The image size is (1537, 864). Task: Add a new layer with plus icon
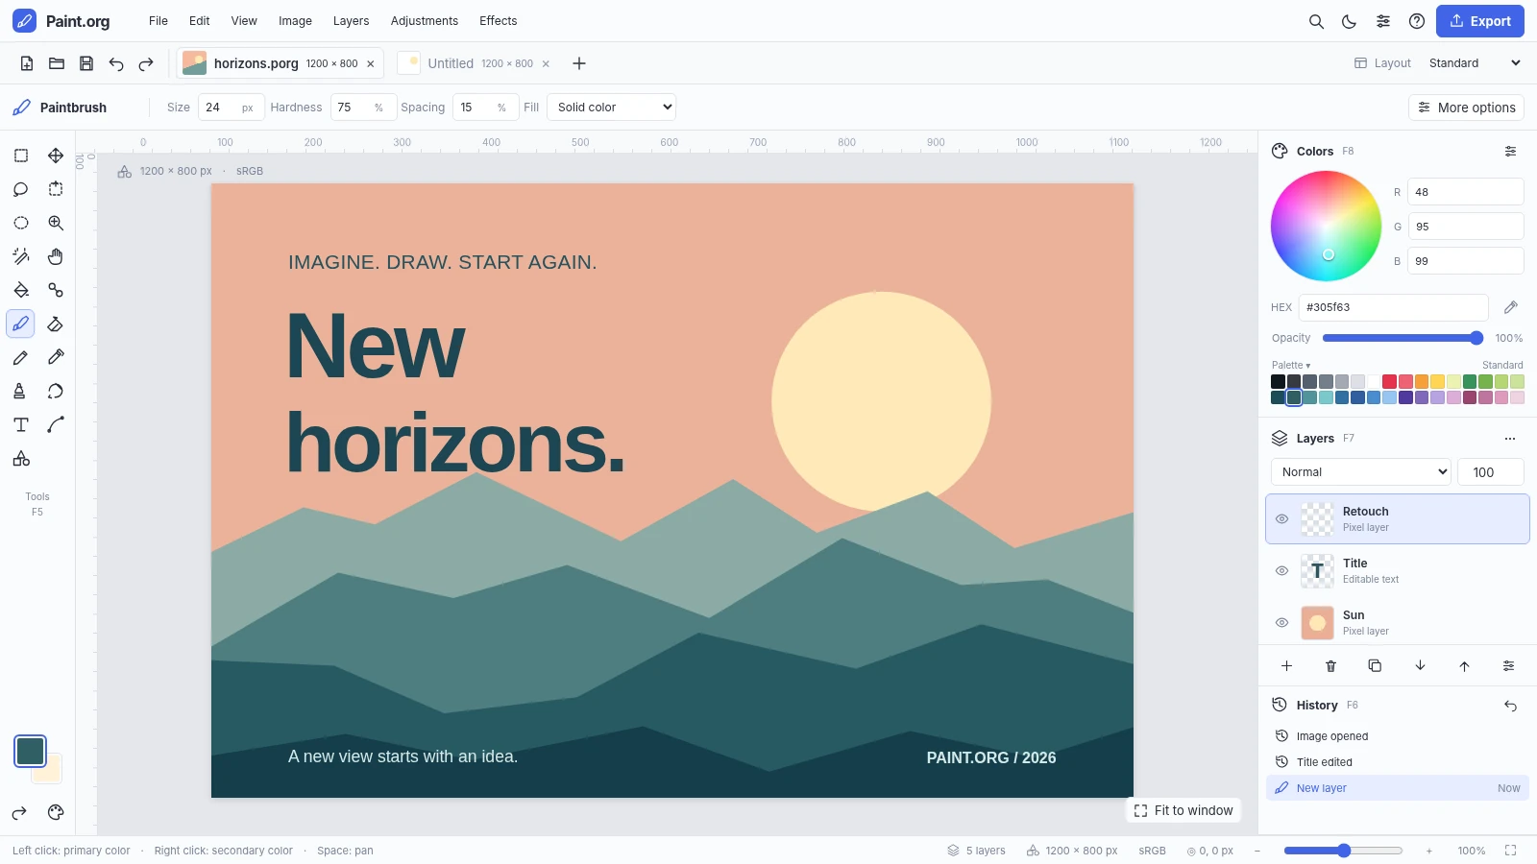1286,666
